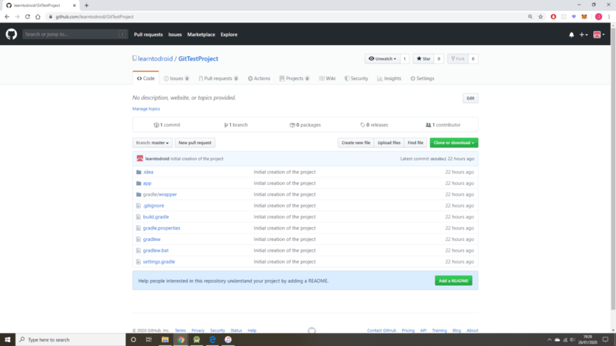This screenshot has height=346, width=616.
Task: Open the Unwatch notifications dropdown
Action: (383, 59)
